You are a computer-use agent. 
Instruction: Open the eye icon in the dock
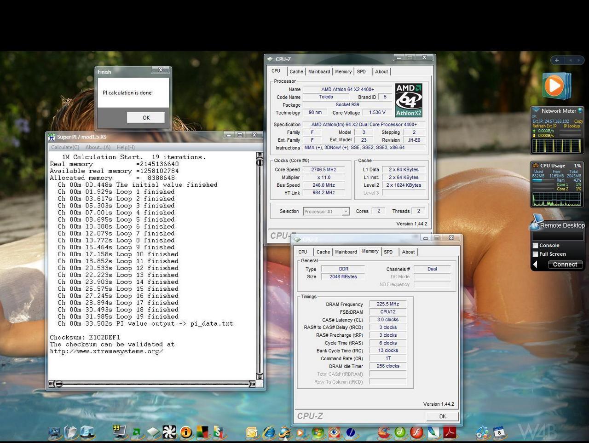coord(335,432)
